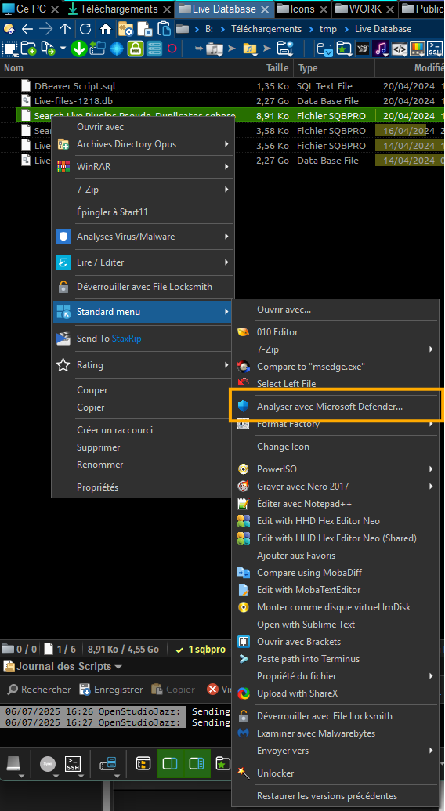Click the server stack toolbar icon
This screenshot has width=445, height=811.
coord(154,49)
